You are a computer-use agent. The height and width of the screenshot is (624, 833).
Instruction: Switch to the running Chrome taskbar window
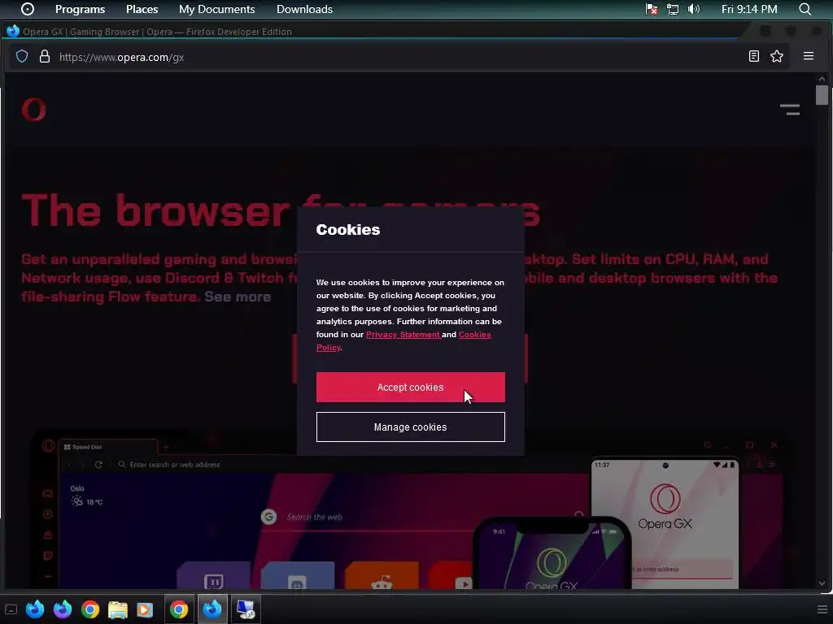coord(179,609)
